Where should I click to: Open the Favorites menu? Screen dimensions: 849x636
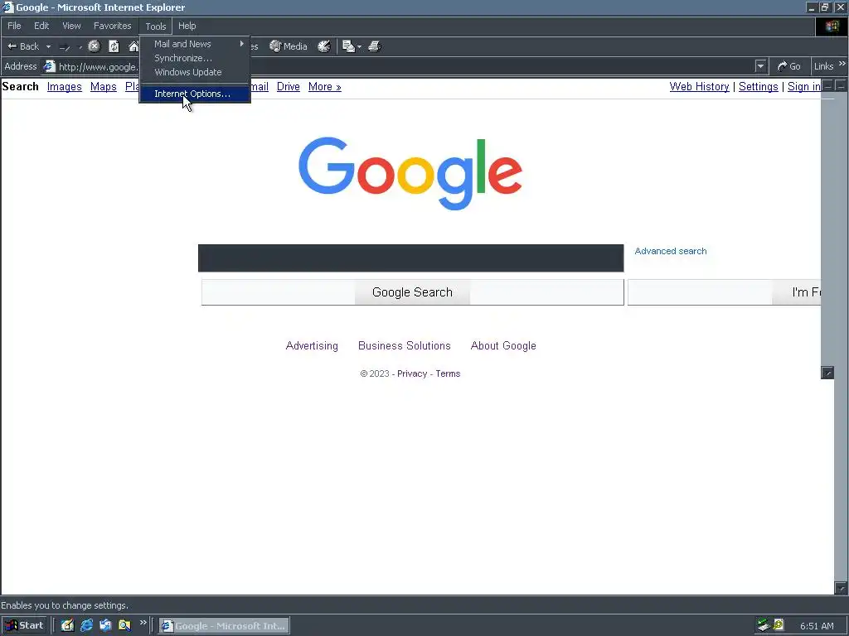point(112,26)
